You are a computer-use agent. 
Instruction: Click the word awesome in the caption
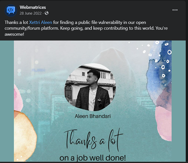[x=14, y=34]
